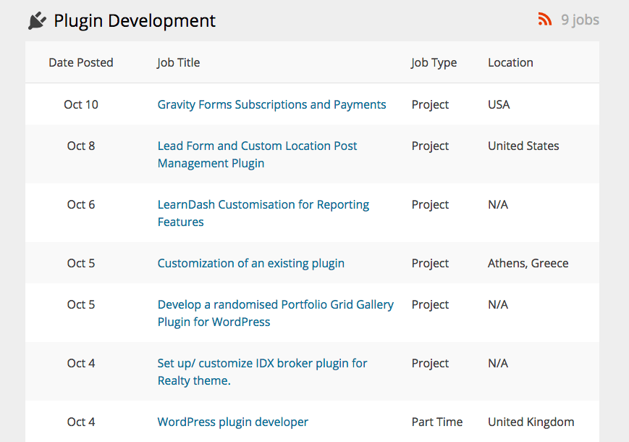629x442 pixels.
Task: Click the Part Time job type cell
Action: pyautogui.click(x=437, y=422)
